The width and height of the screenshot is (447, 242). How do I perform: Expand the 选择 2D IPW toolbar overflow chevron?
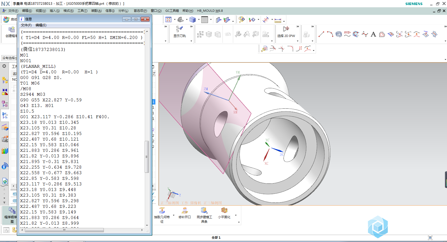click(x=298, y=27)
